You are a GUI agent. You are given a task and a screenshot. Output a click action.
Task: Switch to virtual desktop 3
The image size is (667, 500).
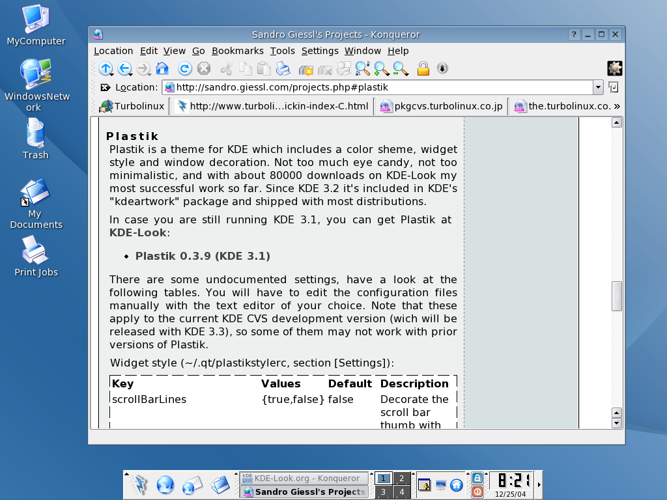pyautogui.click(x=383, y=492)
